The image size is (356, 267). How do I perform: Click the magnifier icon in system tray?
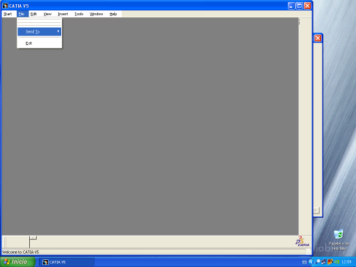pos(318,262)
